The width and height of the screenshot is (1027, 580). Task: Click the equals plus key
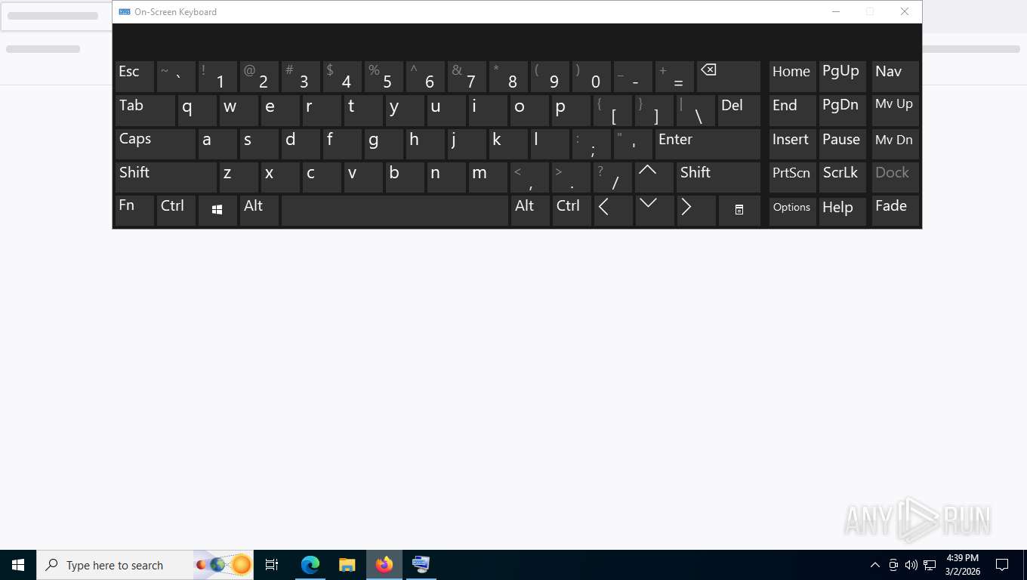[x=674, y=76]
